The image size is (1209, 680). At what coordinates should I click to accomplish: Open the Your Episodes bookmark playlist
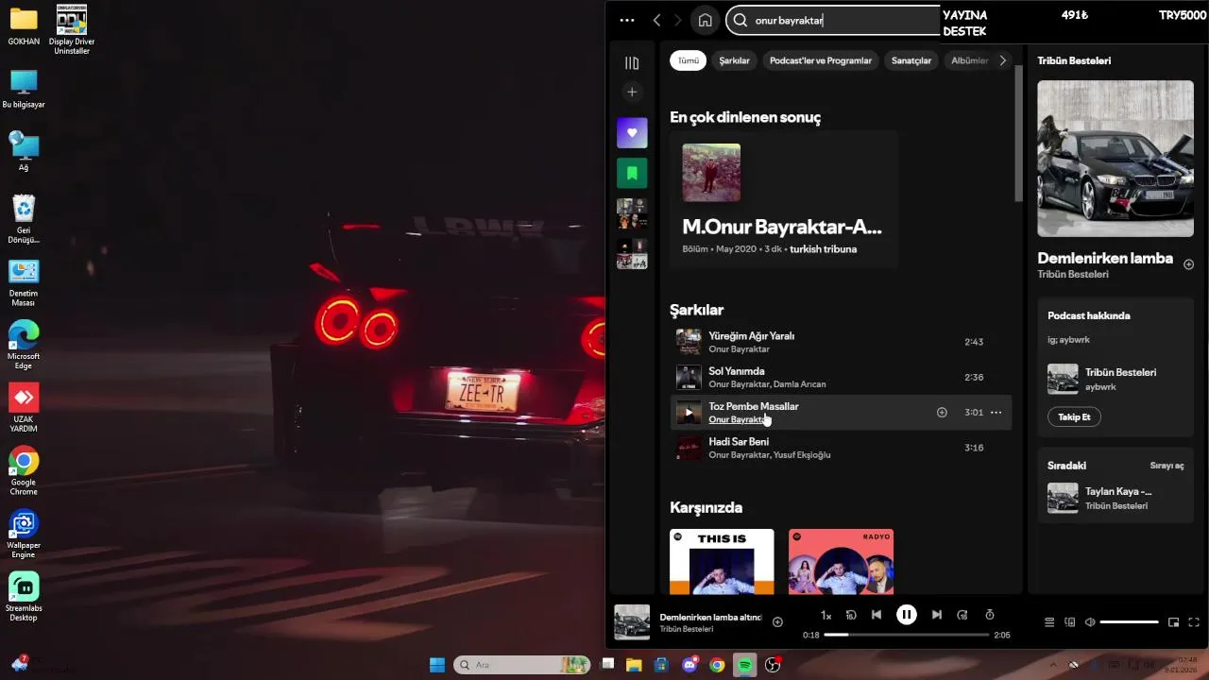pyautogui.click(x=632, y=173)
